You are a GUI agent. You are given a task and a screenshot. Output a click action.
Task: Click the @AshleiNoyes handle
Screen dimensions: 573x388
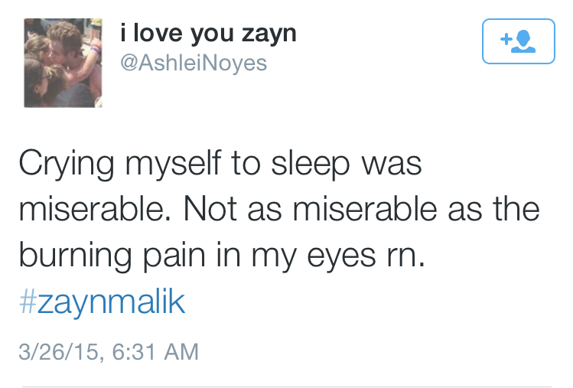194,63
